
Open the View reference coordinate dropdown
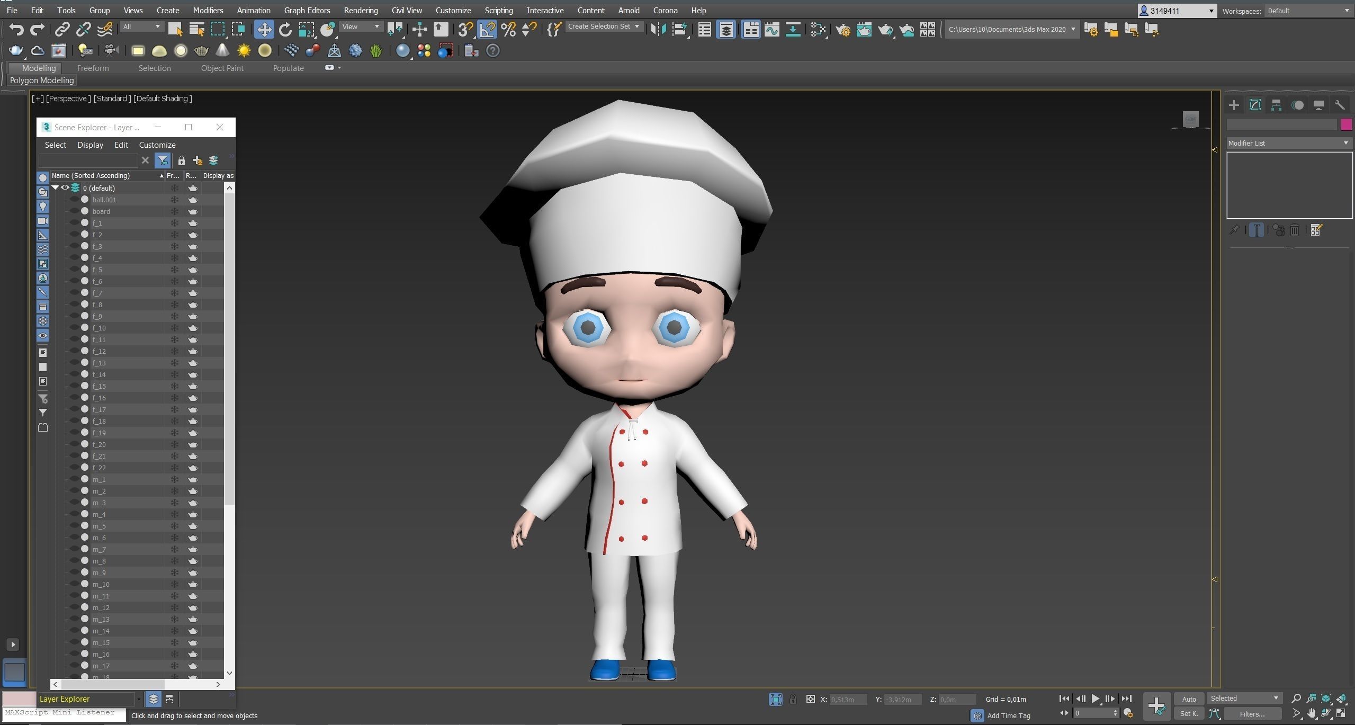coord(361,26)
